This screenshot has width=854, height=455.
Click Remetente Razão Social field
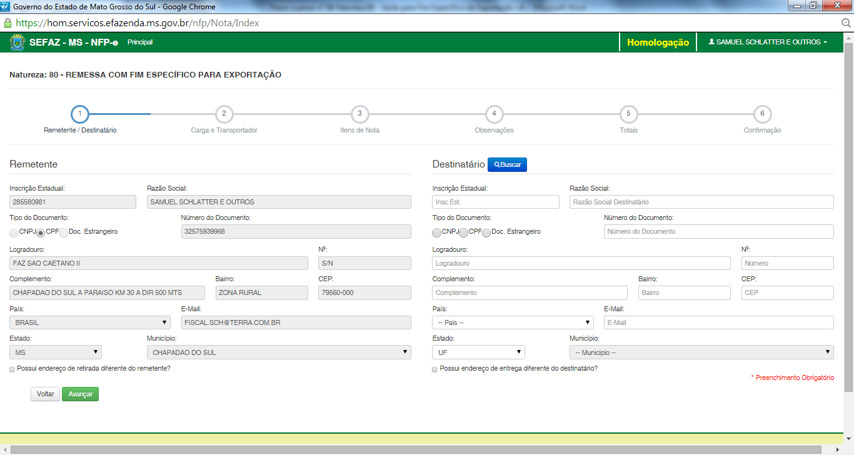(279, 202)
